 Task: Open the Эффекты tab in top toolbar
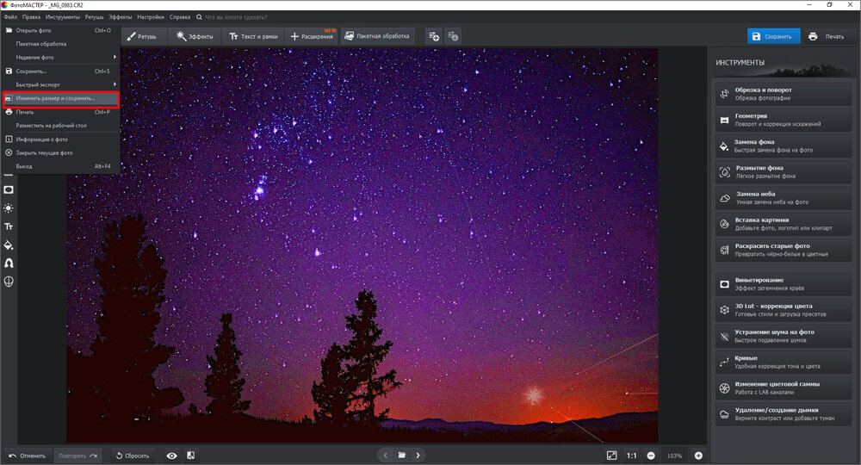tap(194, 36)
